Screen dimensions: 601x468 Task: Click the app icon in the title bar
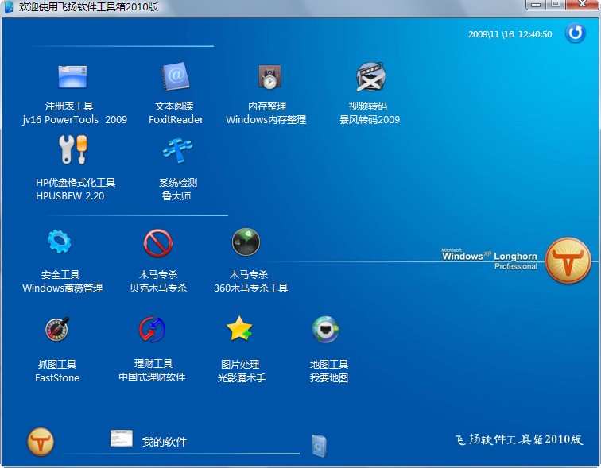pos(9,6)
